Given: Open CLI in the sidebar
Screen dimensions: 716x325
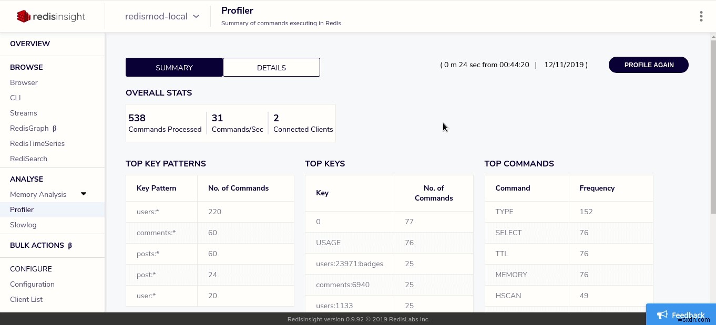Looking at the screenshot, I should pos(15,98).
